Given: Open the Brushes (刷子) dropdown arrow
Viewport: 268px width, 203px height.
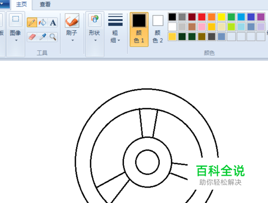Looking at the screenshot, I should pyautogui.click(x=72, y=41).
